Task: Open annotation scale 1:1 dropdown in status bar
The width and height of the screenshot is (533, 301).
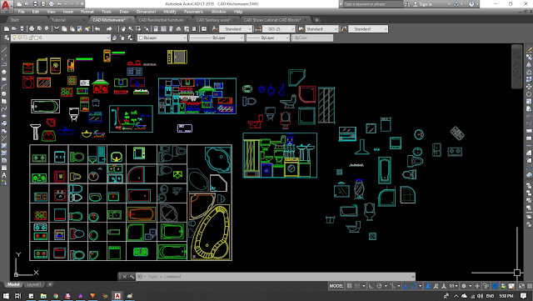Action: tap(453, 286)
